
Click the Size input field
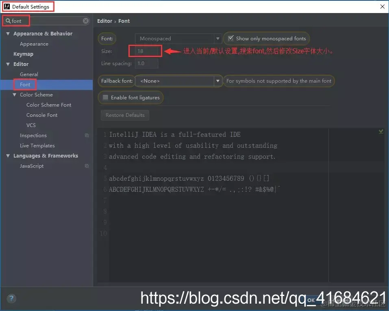pos(146,51)
